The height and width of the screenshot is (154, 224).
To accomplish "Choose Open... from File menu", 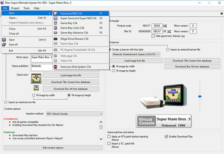I will [x=27, y=18].
